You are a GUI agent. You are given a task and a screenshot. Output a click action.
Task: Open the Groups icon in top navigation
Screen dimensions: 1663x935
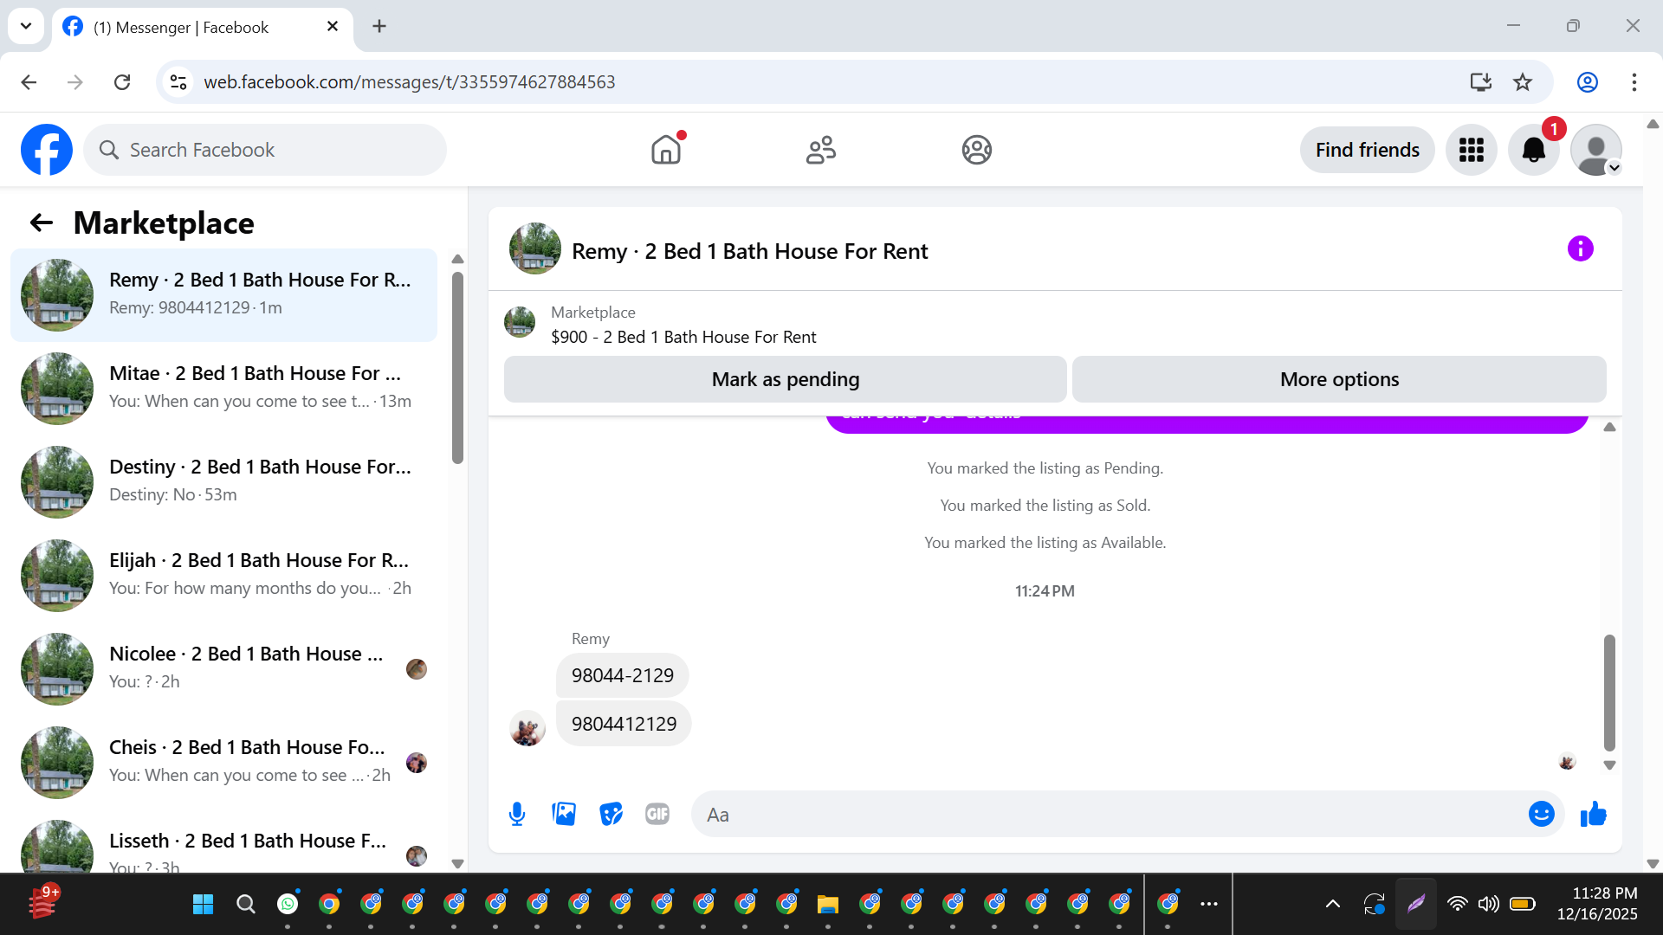tap(976, 150)
